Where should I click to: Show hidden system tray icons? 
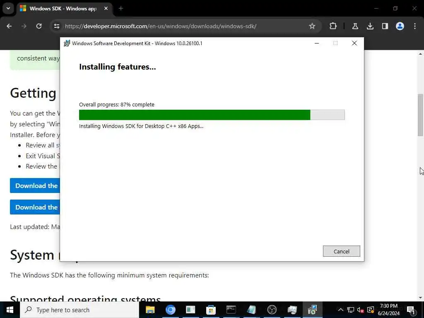coord(341,310)
